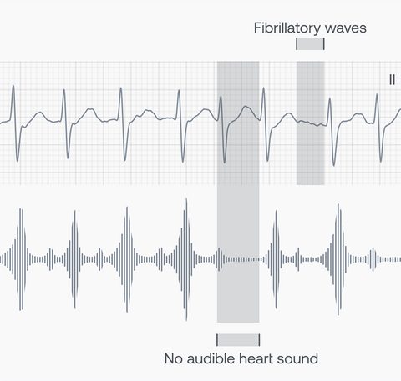Click the shaded no-heart-sound band in phonocardiogram

click(238, 258)
